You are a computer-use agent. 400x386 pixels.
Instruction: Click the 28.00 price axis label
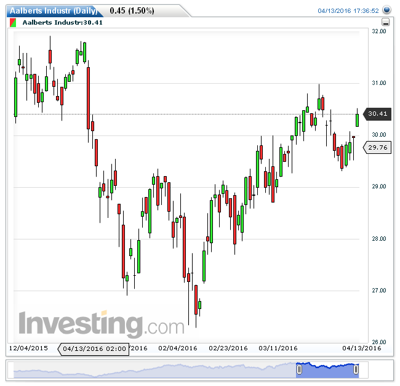coord(379,238)
